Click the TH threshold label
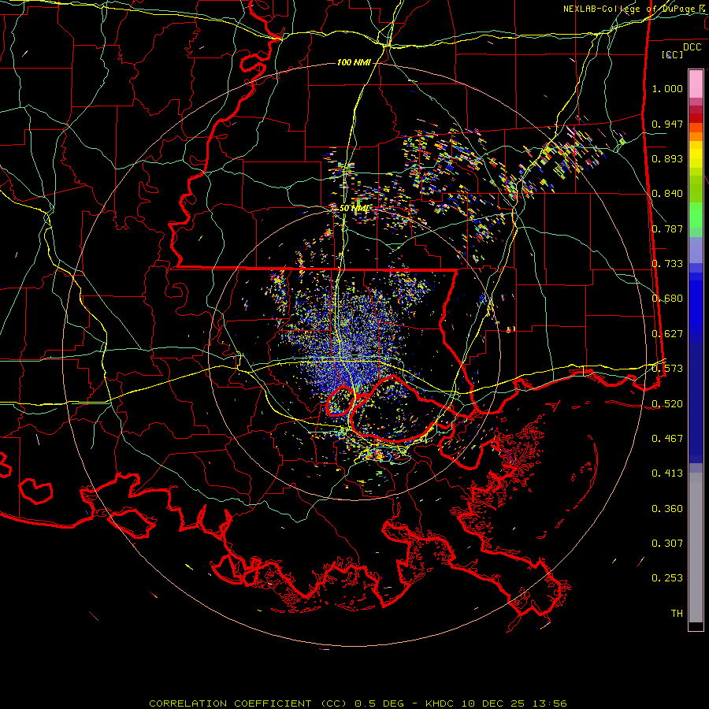 point(677,614)
